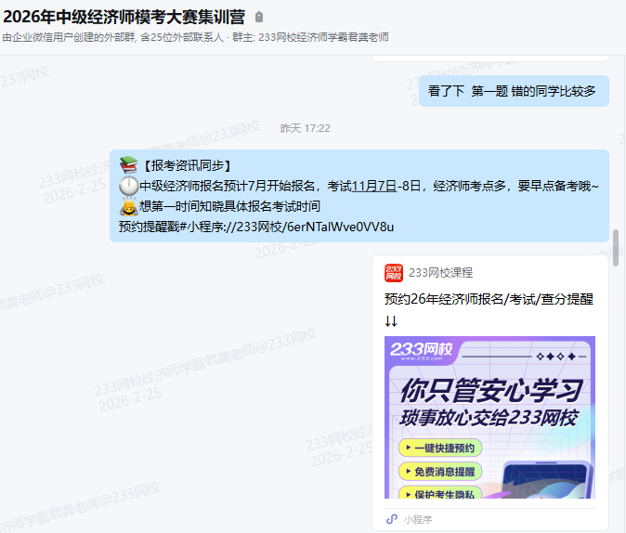Click the chat vertical scrollbar thumb
The width and height of the screenshot is (626, 533).
616,247
